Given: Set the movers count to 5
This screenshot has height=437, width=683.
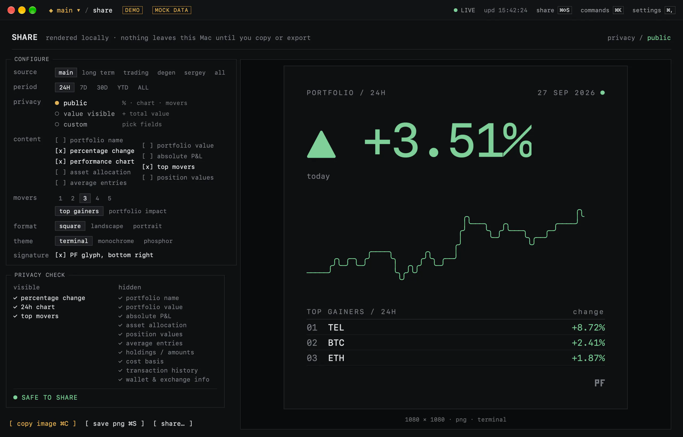Looking at the screenshot, I should 109,198.
